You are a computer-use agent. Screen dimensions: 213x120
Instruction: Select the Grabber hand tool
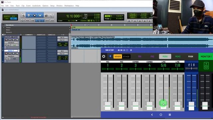40,15
